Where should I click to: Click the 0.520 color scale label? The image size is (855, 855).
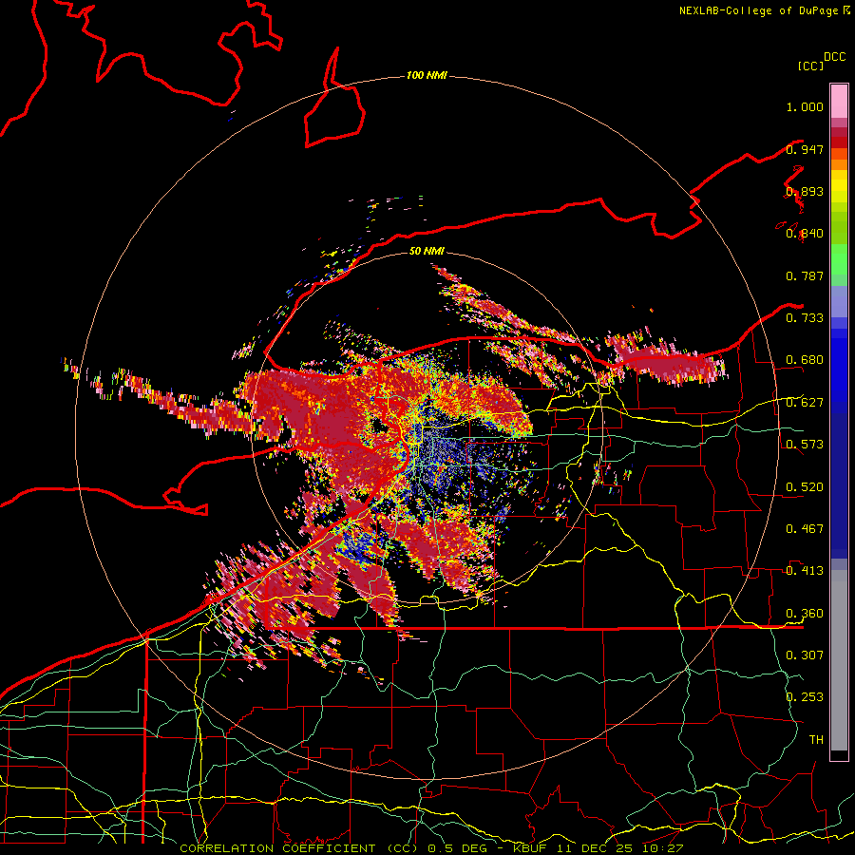click(x=805, y=486)
